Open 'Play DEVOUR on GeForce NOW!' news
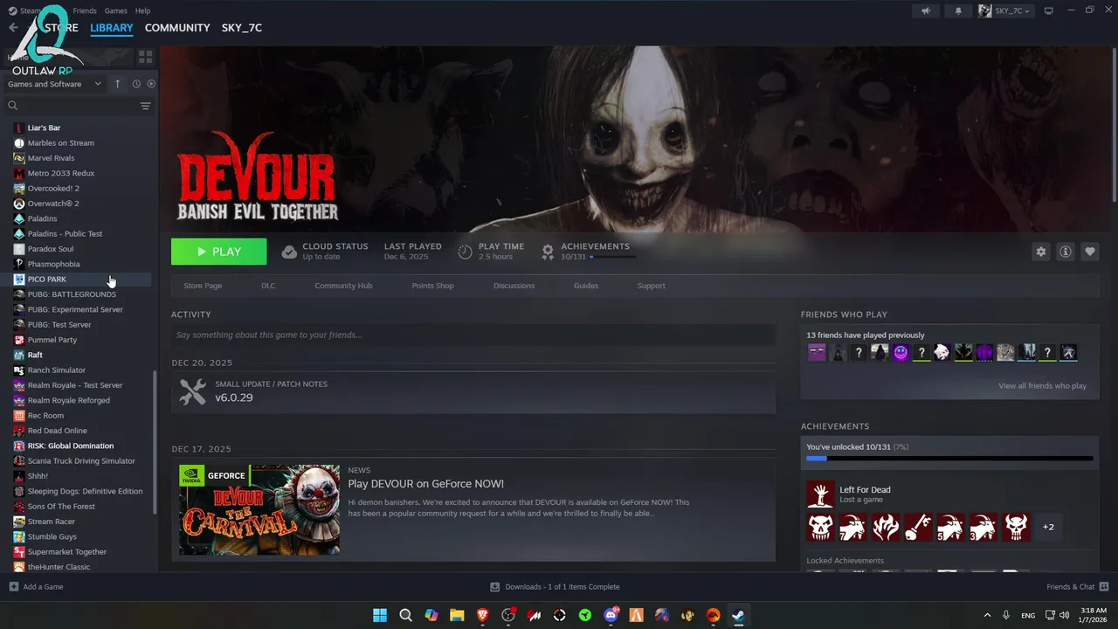Image resolution: width=1118 pixels, height=629 pixels. (425, 484)
